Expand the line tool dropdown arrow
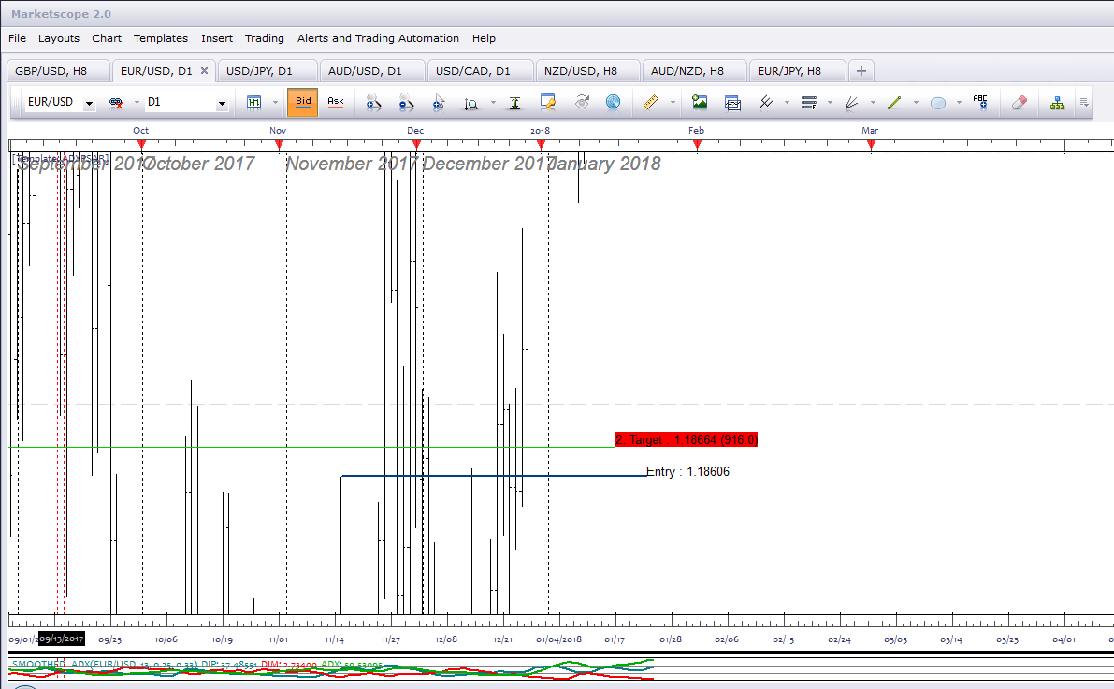The image size is (1114, 689). [x=916, y=103]
